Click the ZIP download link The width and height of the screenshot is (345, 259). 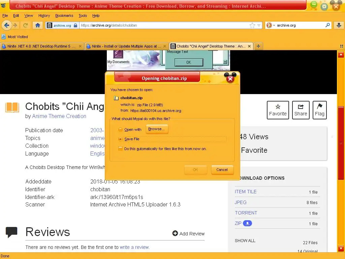pyautogui.click(x=238, y=223)
